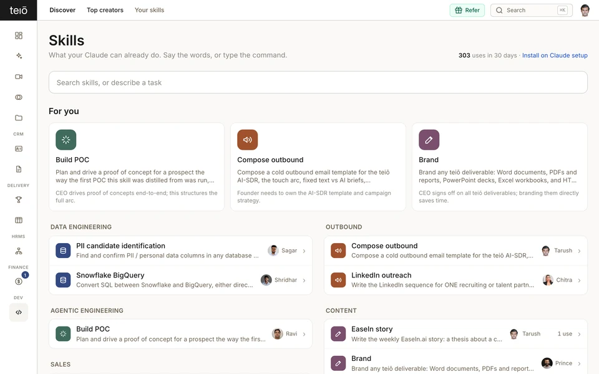Click the LinkedIn outreach megaphone icon
This screenshot has height=374, width=599.
point(338,280)
